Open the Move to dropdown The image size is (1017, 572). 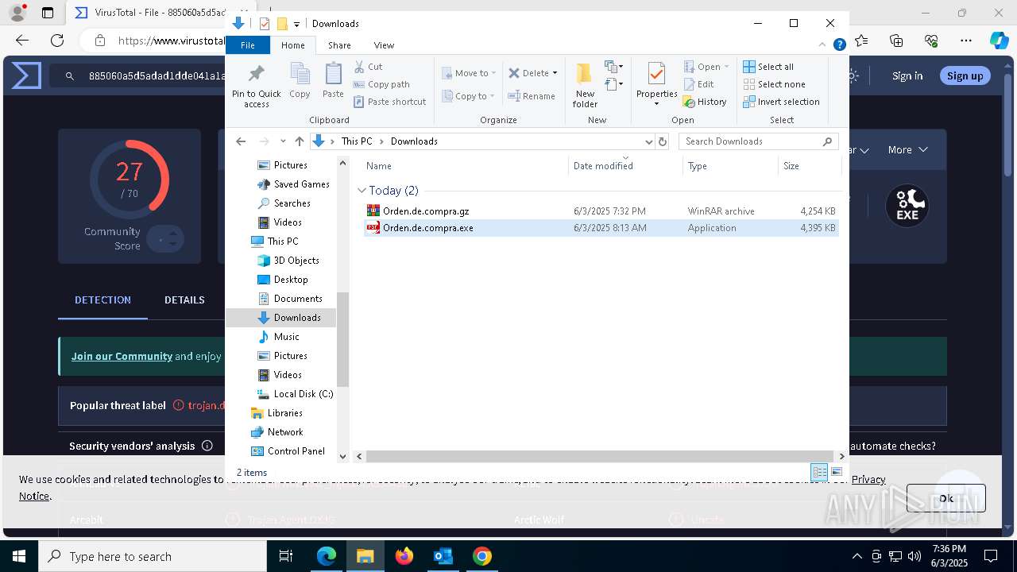click(x=469, y=73)
